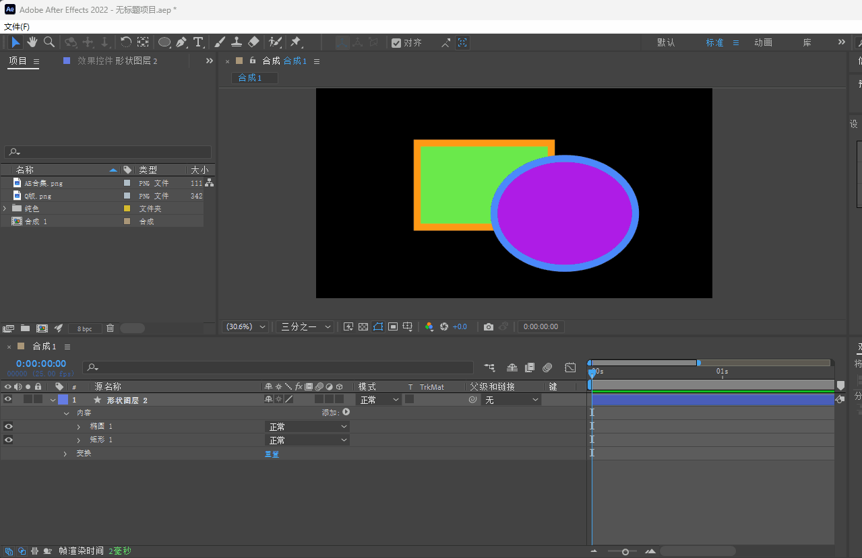
Task: Switch to the 动画 workspace
Action: [x=763, y=42]
